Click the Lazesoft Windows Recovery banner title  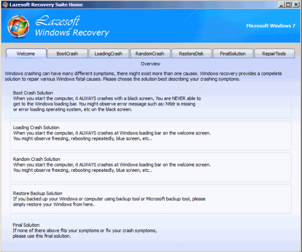tap(72, 26)
